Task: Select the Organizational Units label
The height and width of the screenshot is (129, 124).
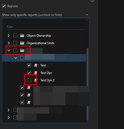Action: [40, 43]
